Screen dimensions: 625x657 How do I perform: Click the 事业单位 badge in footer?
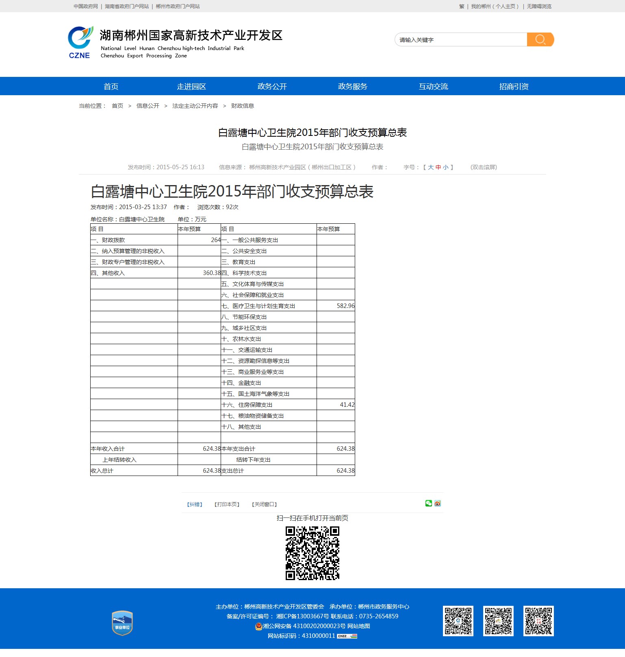coord(122,623)
